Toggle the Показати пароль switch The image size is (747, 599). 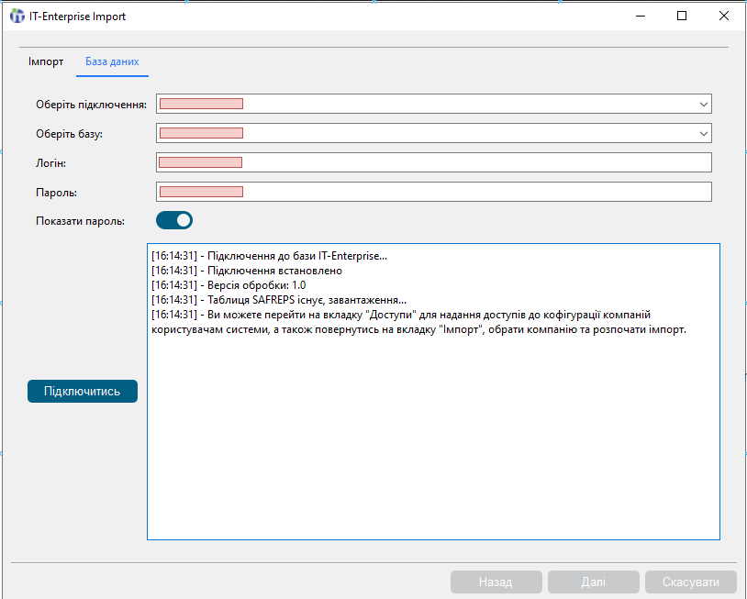(174, 220)
